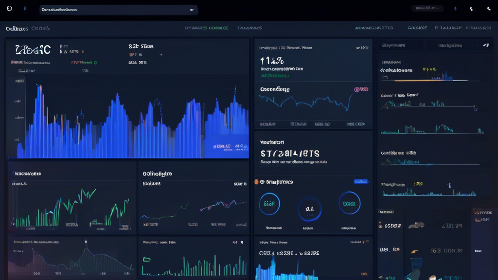This screenshot has height=280, width=498.
Task: Select the orange statistics icon beside Statistics heading
Action: (x=256, y=181)
